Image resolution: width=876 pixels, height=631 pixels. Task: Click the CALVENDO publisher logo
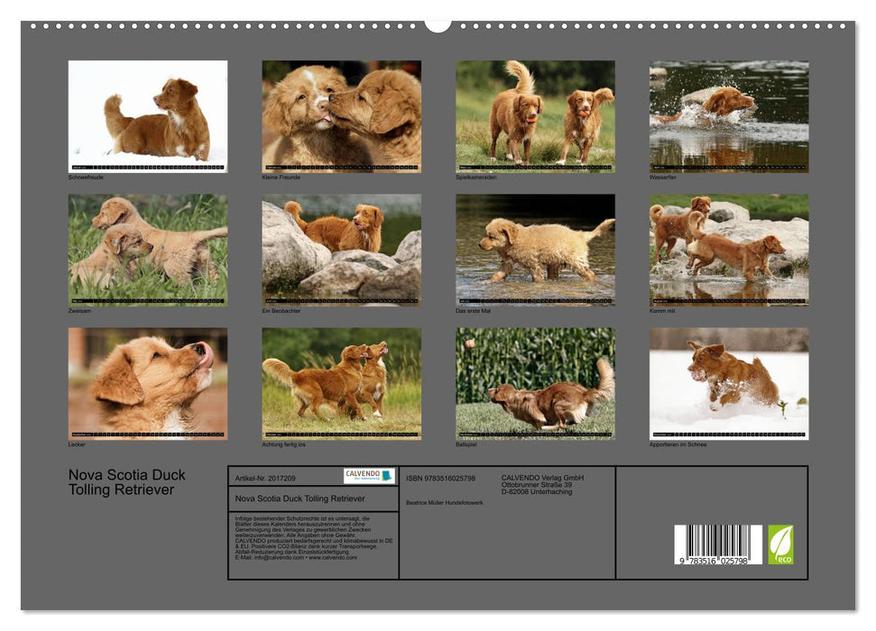point(369,476)
